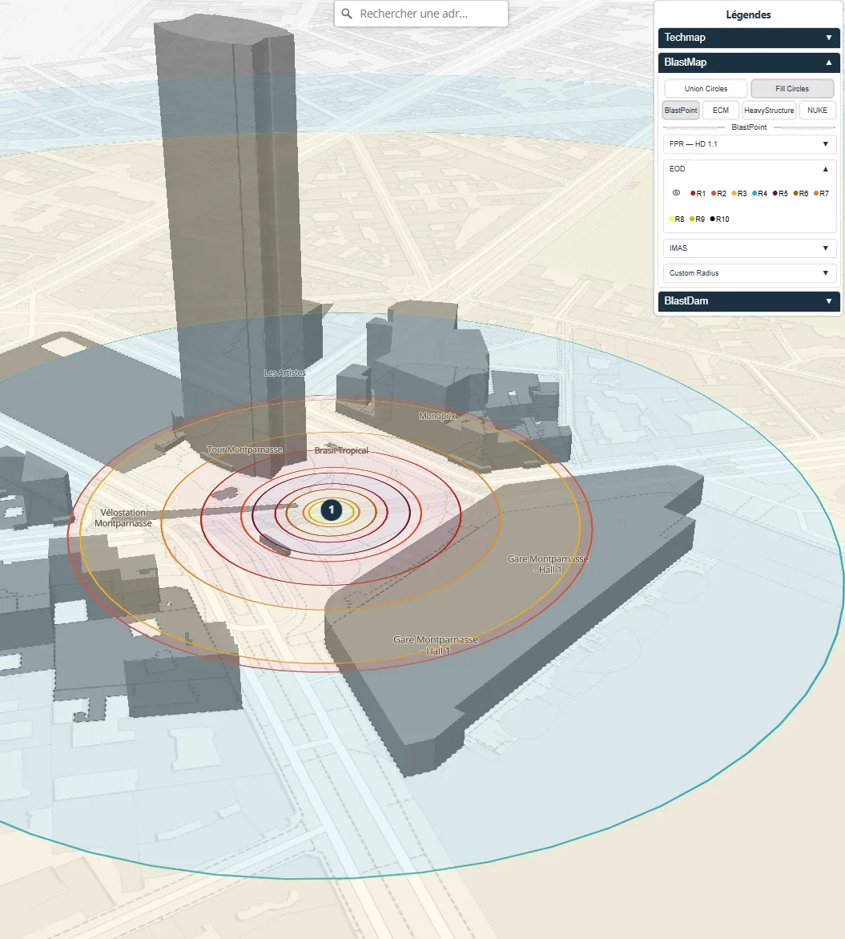Image resolution: width=845 pixels, height=939 pixels.
Task: Click the Vélostation Montparnasse map label
Action: pyautogui.click(x=123, y=518)
